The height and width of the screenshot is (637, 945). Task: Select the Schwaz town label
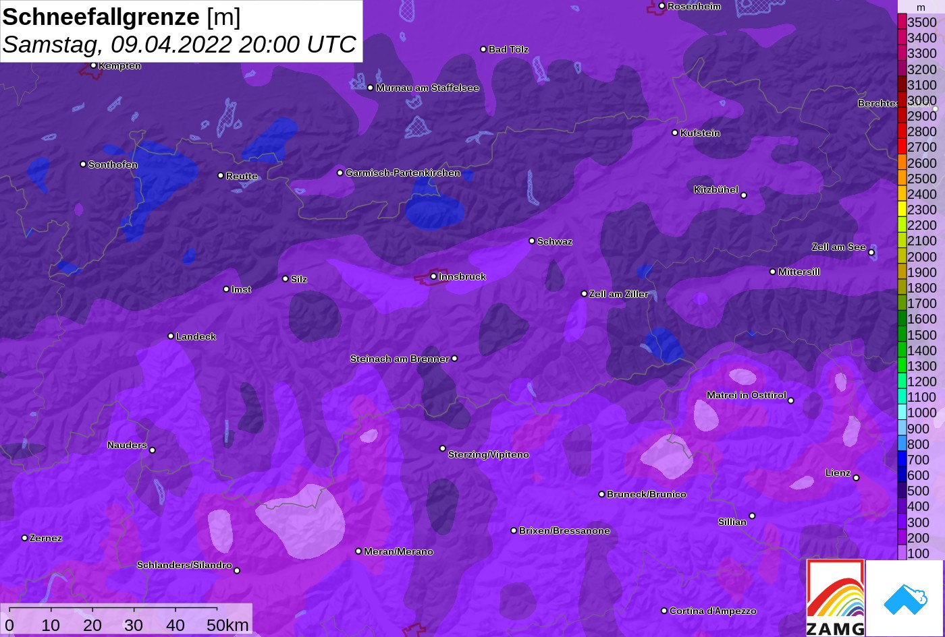pyautogui.click(x=554, y=241)
